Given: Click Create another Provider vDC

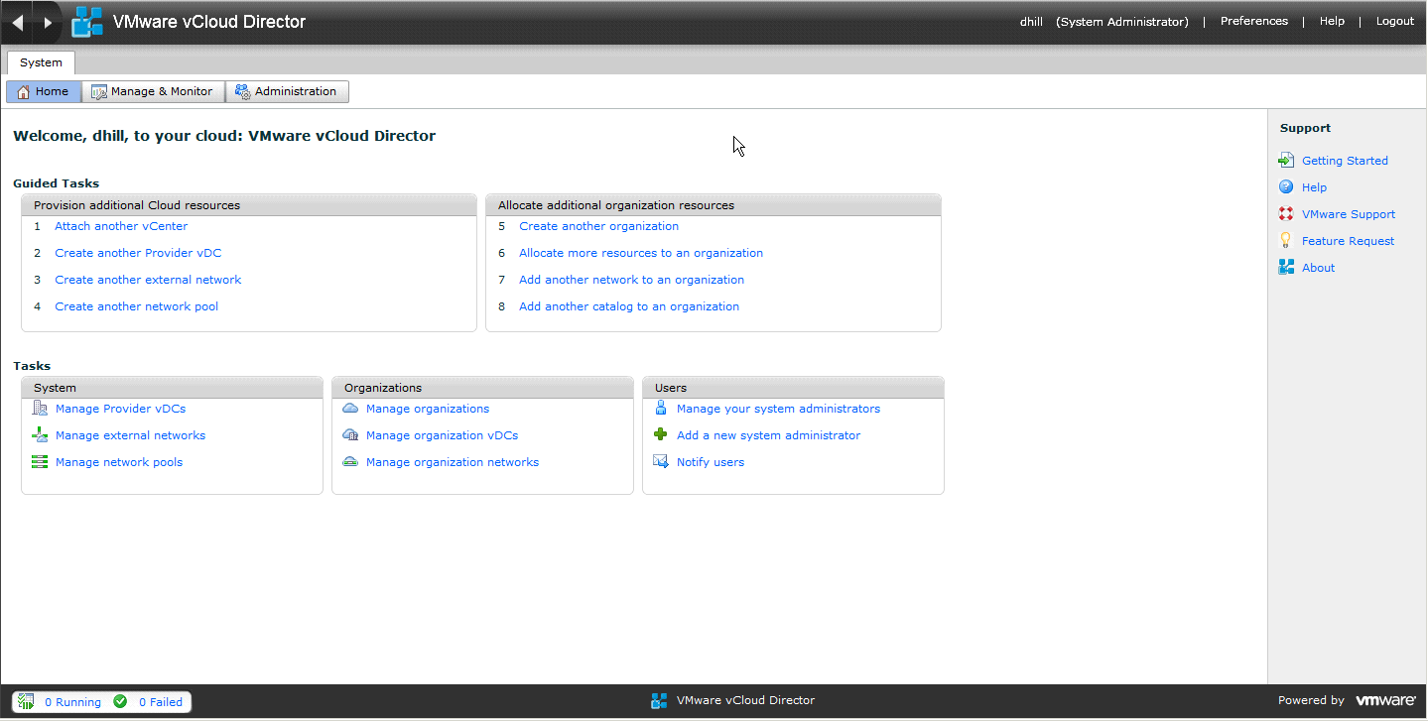Looking at the screenshot, I should coord(138,253).
